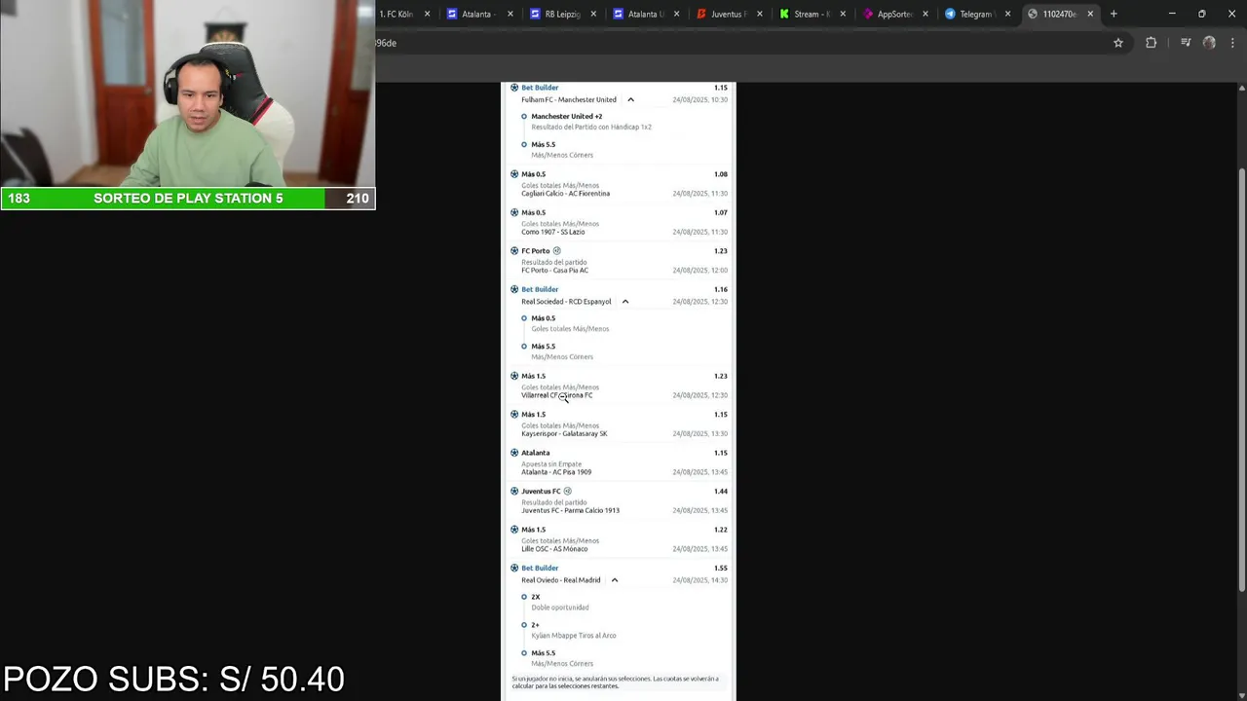Close the RB Leipzig tab
Image resolution: width=1247 pixels, height=701 pixels.
click(x=593, y=14)
